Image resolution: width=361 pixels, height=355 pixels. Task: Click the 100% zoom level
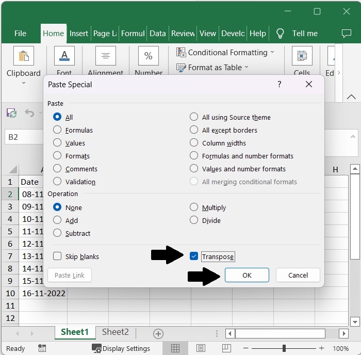click(x=340, y=348)
